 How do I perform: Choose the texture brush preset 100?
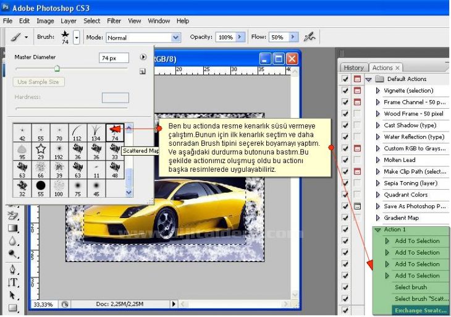tap(59, 188)
